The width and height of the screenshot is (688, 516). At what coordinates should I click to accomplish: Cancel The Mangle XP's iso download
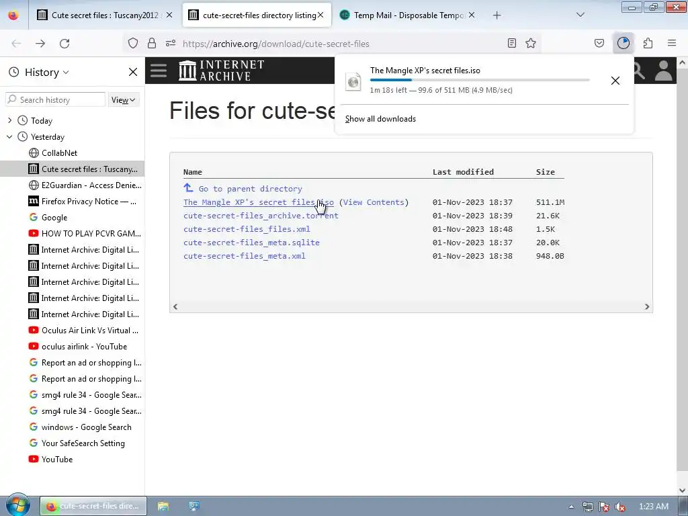pos(615,81)
